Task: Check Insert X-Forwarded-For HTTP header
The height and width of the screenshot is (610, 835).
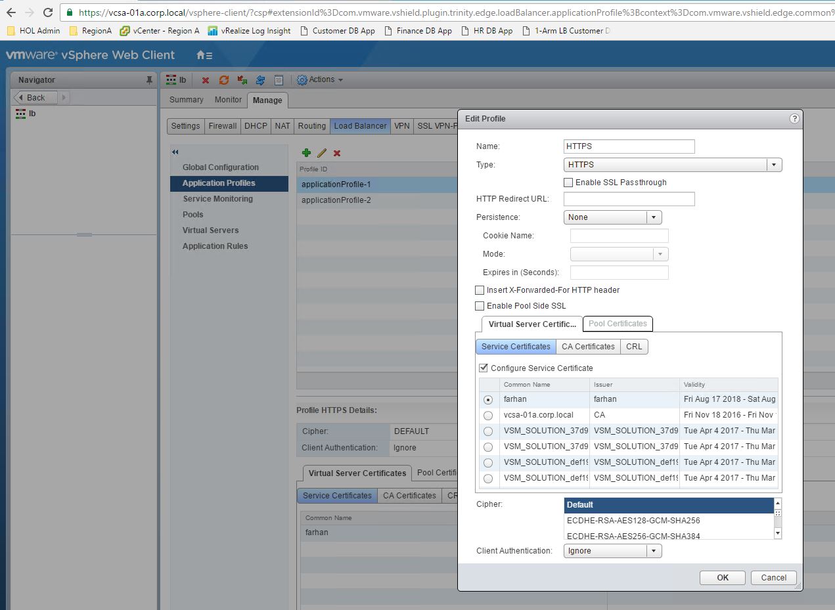Action: click(x=480, y=290)
